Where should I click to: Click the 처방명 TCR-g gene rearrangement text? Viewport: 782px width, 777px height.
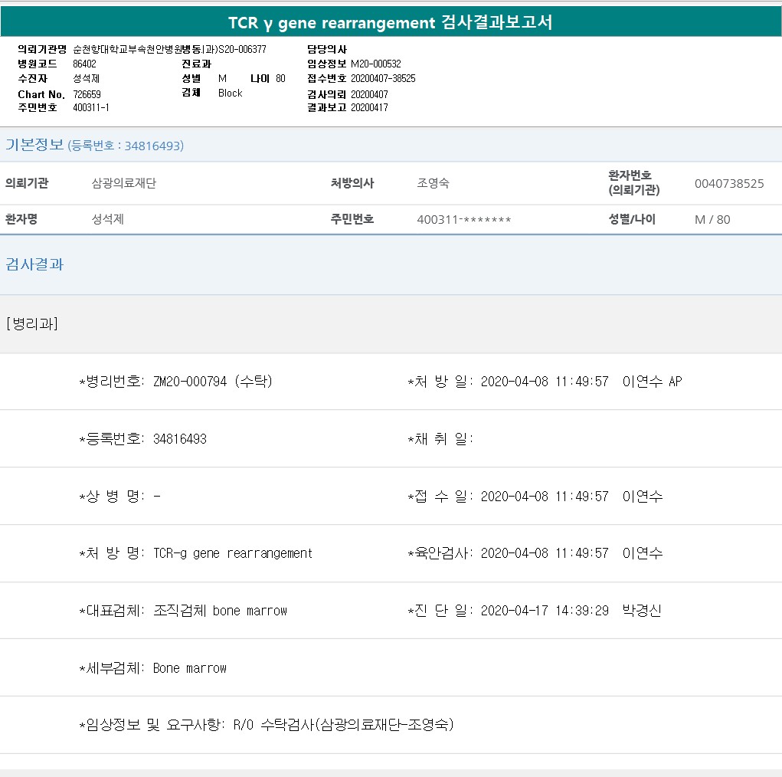tap(196, 553)
